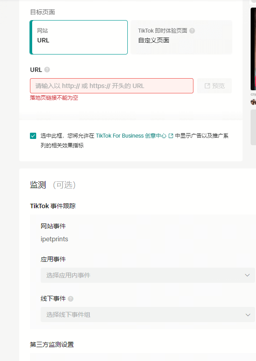Open the 第三方监测设置 section label
Viewport: 256px width, 361px height.
coord(52,344)
